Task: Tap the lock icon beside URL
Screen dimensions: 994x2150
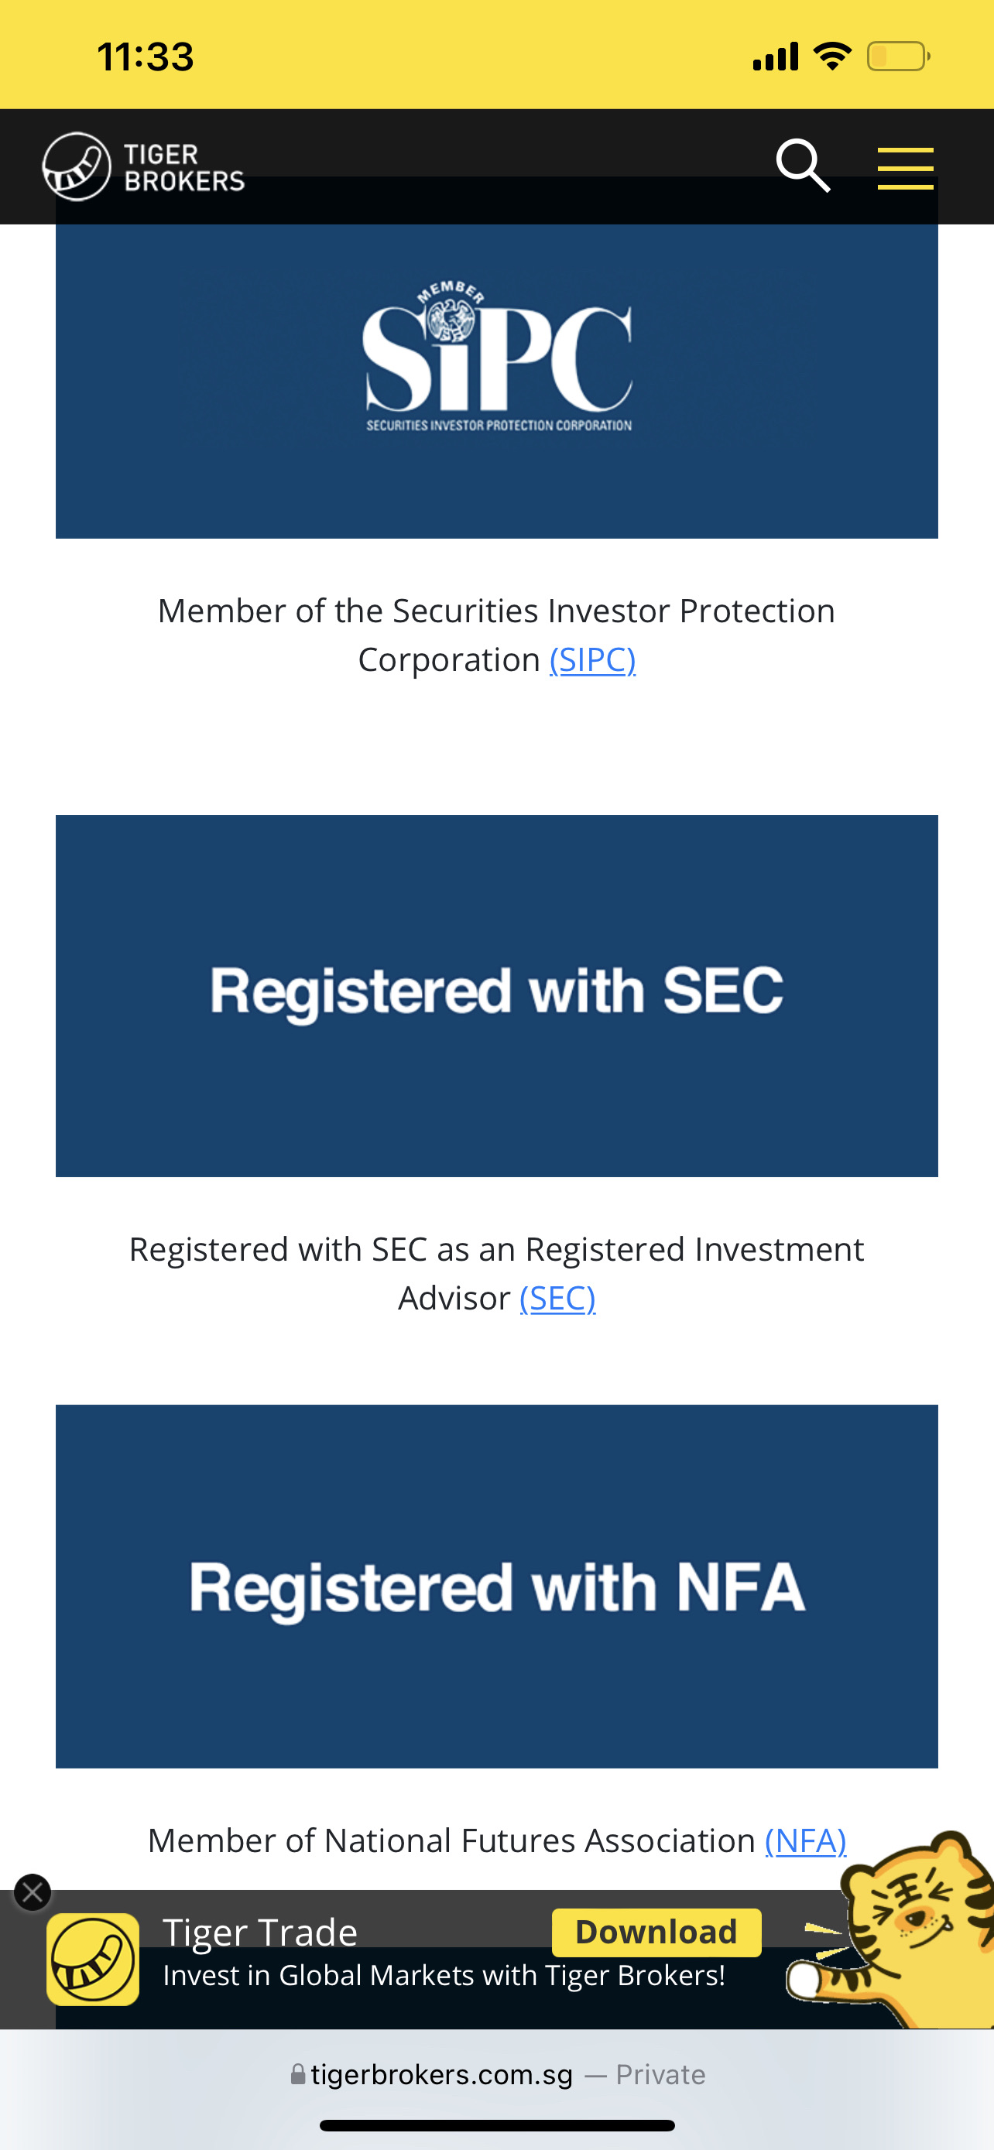Action: click(298, 2074)
